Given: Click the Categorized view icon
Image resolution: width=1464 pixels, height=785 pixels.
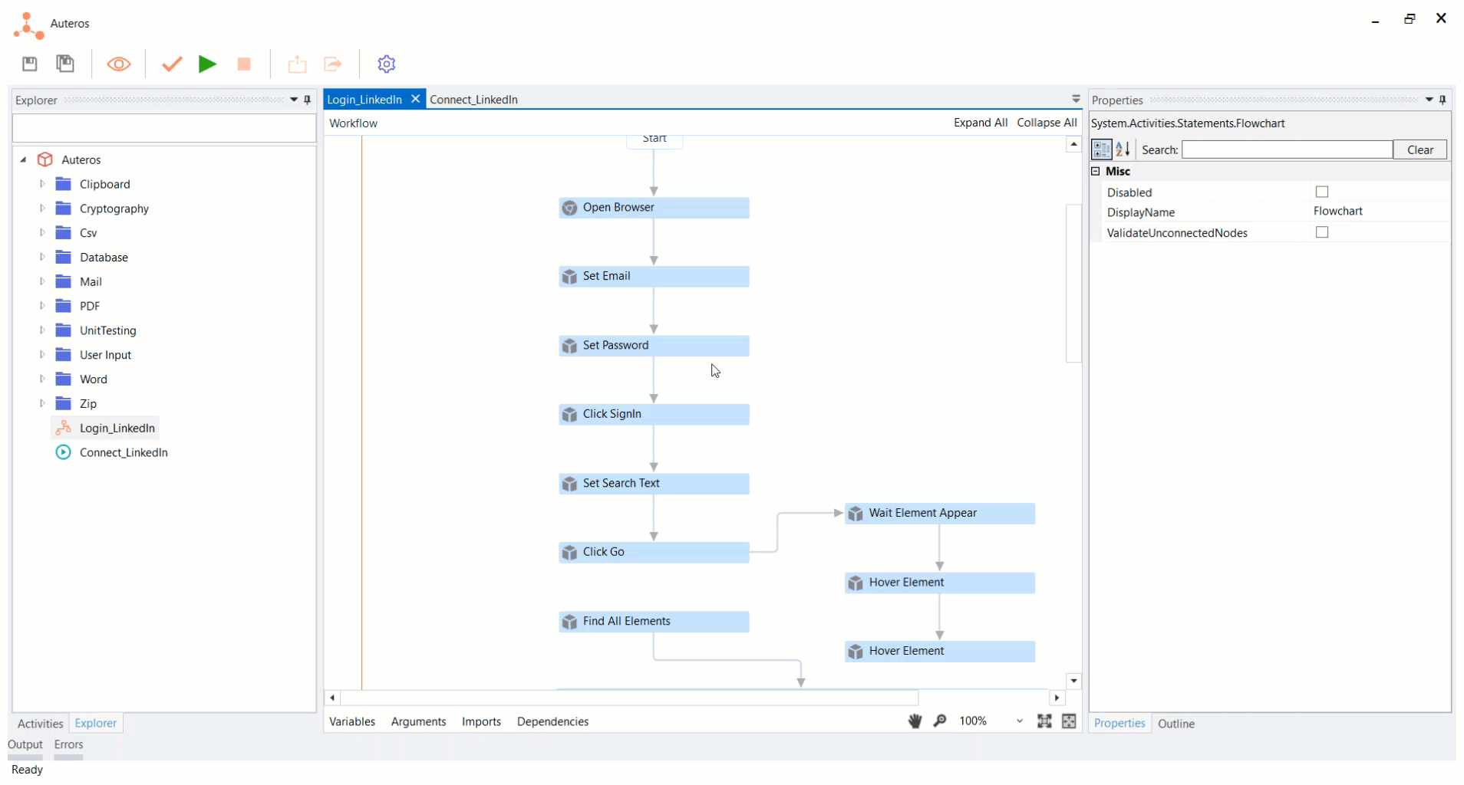Looking at the screenshot, I should click(x=1102, y=149).
